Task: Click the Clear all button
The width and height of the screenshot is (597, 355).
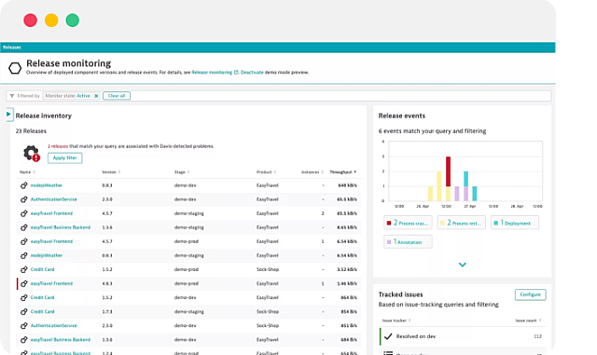Action: 117,96
